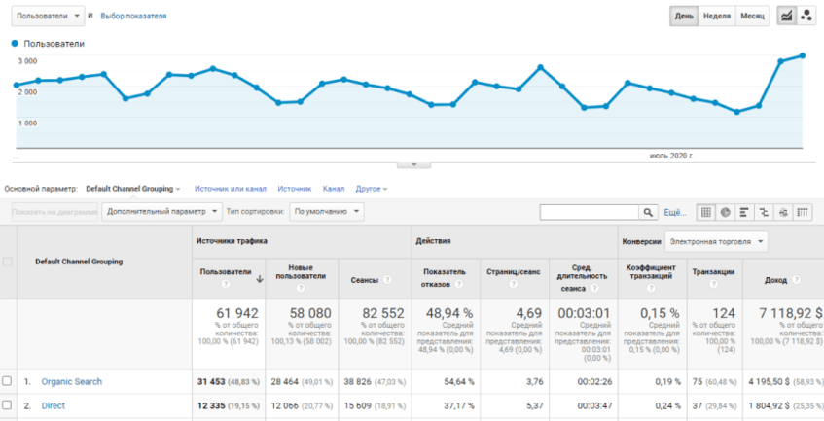Check the Organic Search row checkbox
Viewport: 824px width, 421px height.
[8, 381]
